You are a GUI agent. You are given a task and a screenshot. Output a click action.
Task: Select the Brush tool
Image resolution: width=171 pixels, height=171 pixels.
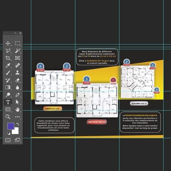[8, 73]
